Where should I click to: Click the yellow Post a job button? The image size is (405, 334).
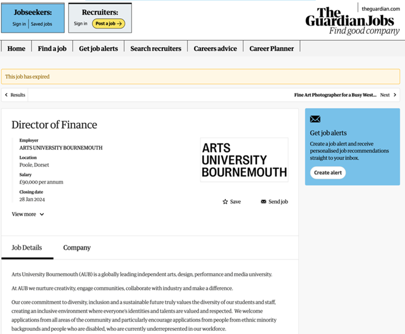pos(109,23)
